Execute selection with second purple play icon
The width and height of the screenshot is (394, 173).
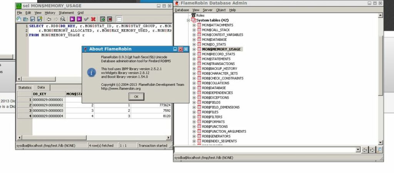pos(79,19)
